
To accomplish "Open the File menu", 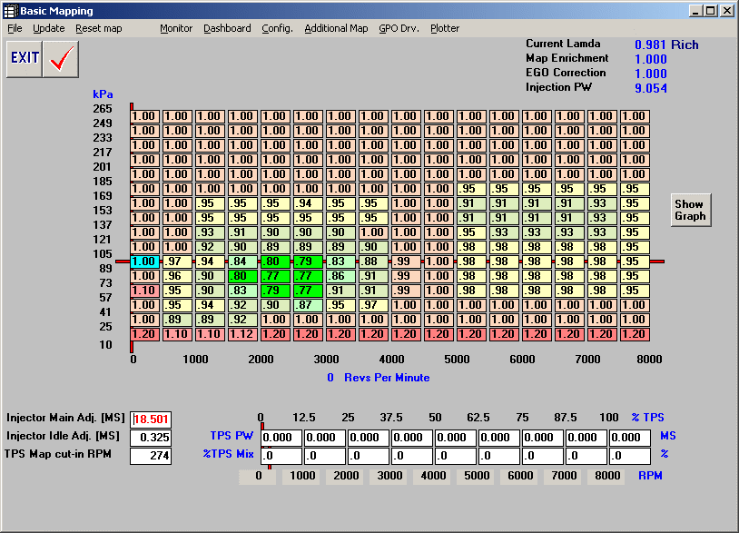I will [15, 28].
